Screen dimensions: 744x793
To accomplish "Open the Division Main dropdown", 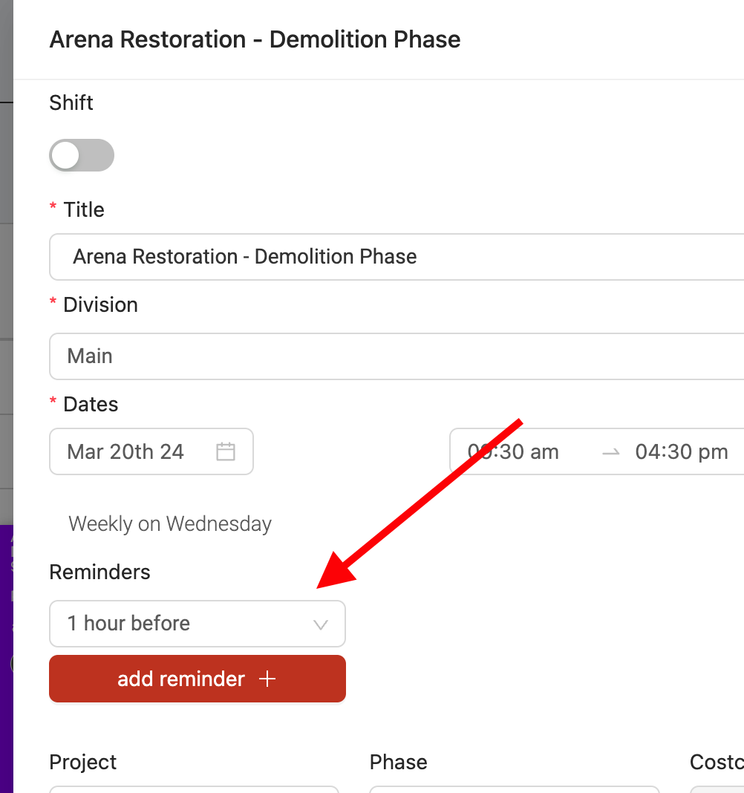I will [x=397, y=356].
